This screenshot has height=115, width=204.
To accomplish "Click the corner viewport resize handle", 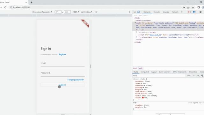I will 90,114.
